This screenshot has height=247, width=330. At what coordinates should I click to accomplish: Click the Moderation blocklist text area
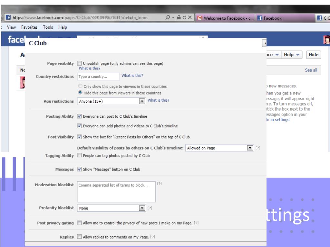pos(116,192)
